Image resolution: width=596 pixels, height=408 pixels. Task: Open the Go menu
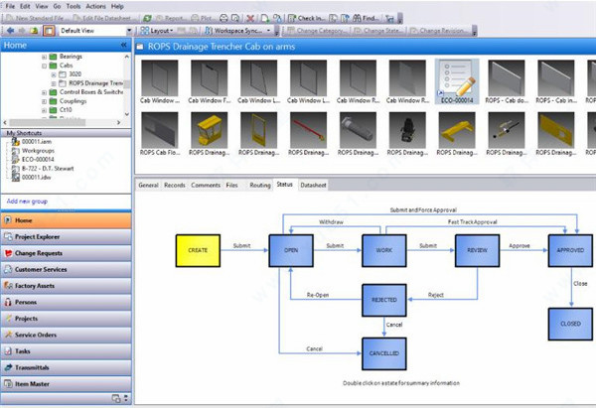[x=57, y=6]
